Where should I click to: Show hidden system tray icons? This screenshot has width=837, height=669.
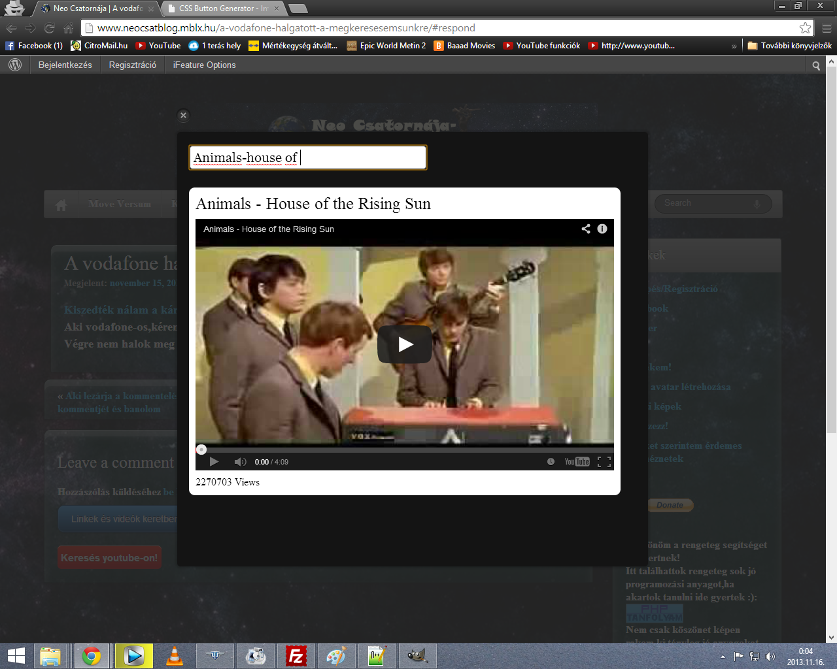point(723,657)
